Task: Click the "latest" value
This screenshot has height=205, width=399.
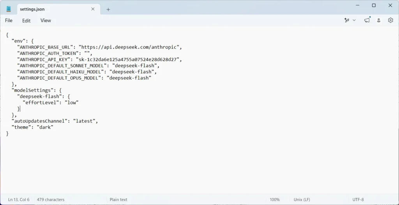Action: [x=84, y=121]
